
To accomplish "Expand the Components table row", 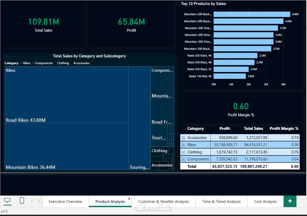I will [x=183, y=159].
